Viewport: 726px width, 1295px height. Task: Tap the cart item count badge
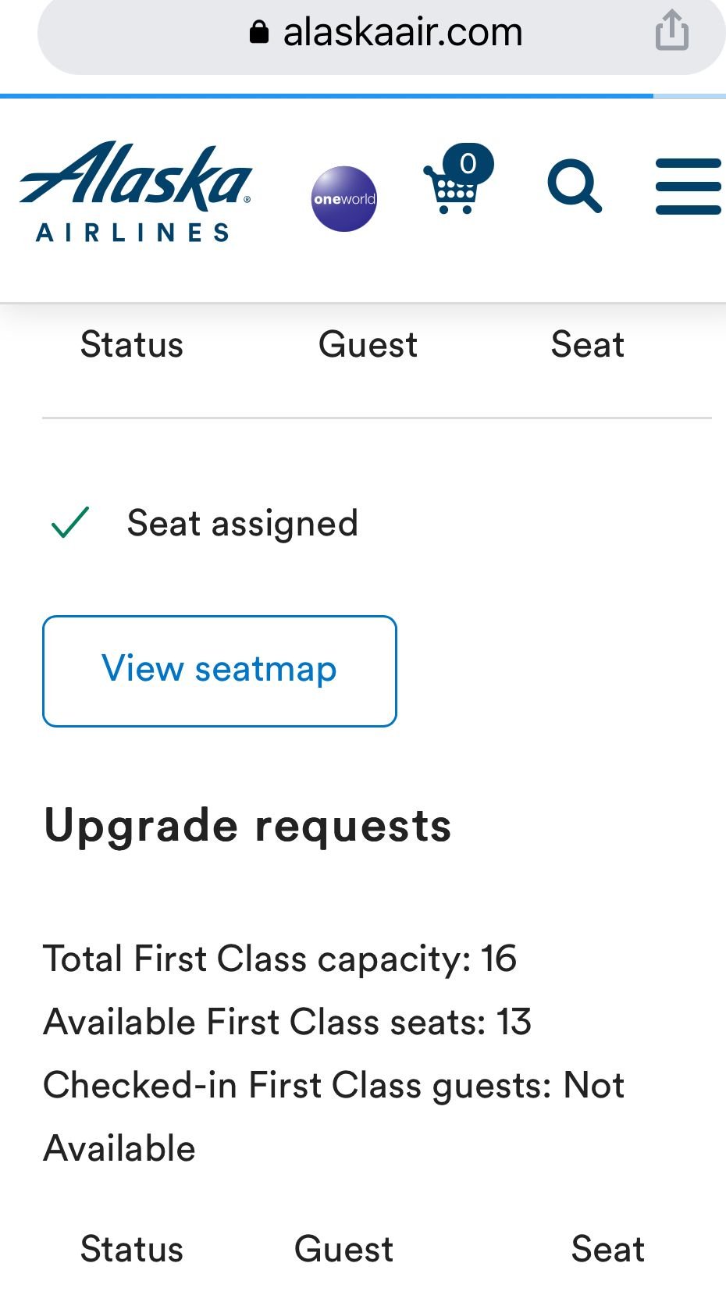[x=468, y=163]
